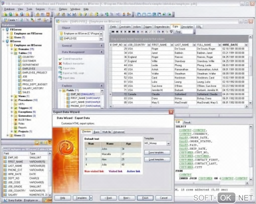Collapse the Data Management section

coord(101,52)
